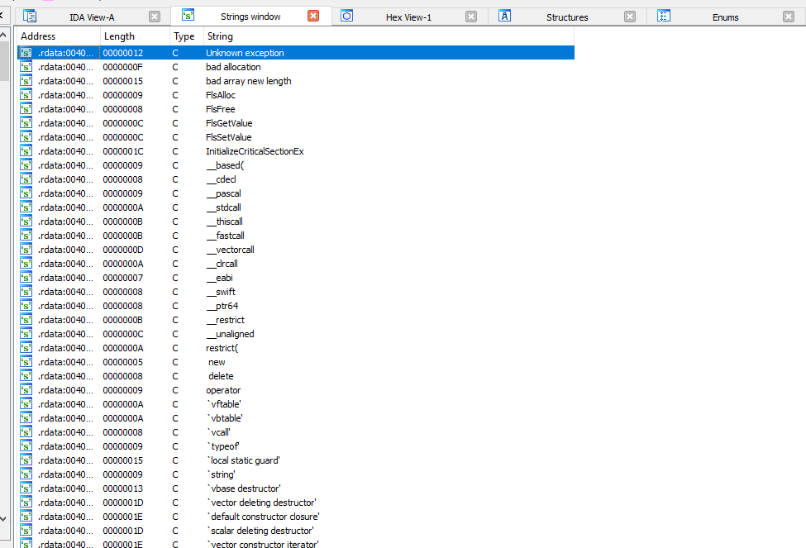Click string icon beside 'bad allocation' row
This screenshot has height=548, width=806.
point(26,67)
